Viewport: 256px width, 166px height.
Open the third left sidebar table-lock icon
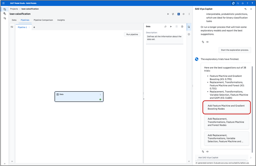pyautogui.click(x=5, y=18)
